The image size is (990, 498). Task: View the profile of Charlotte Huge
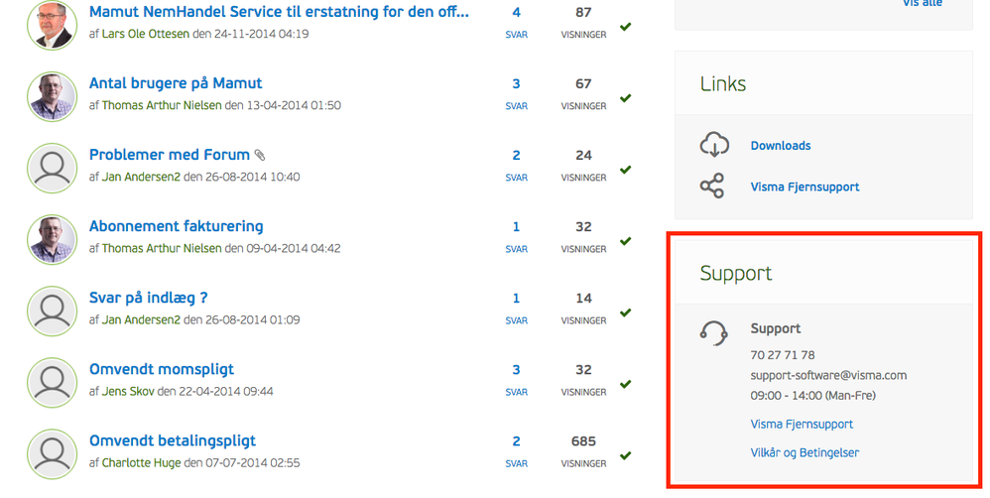click(x=141, y=462)
